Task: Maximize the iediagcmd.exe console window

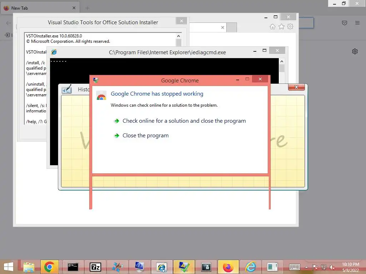Action: click(x=264, y=51)
